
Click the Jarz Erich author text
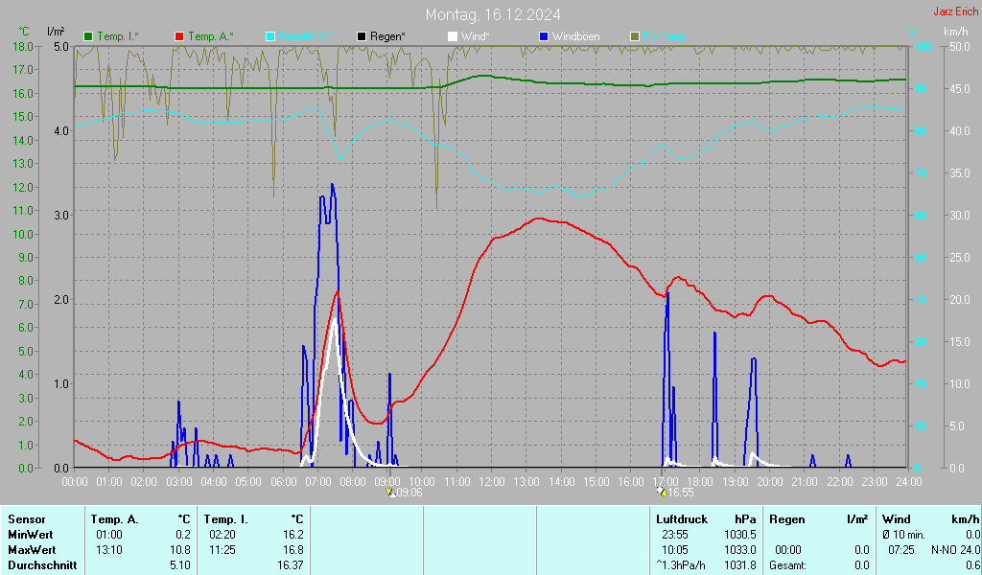[955, 12]
